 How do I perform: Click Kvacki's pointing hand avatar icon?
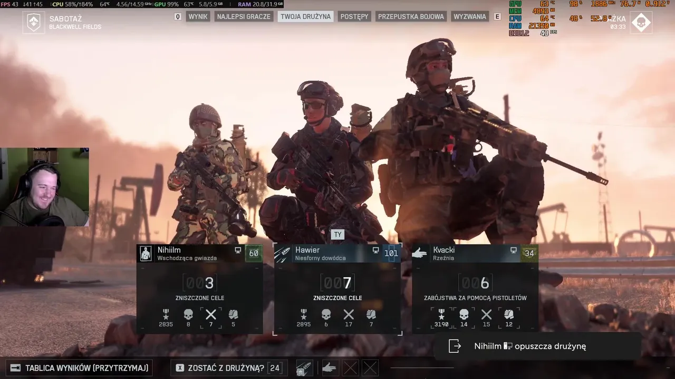[420, 254]
